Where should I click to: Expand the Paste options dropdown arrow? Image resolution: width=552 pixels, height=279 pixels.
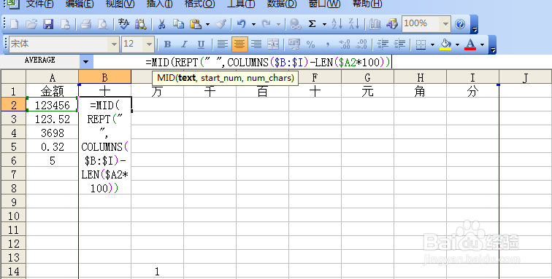tap(207, 25)
